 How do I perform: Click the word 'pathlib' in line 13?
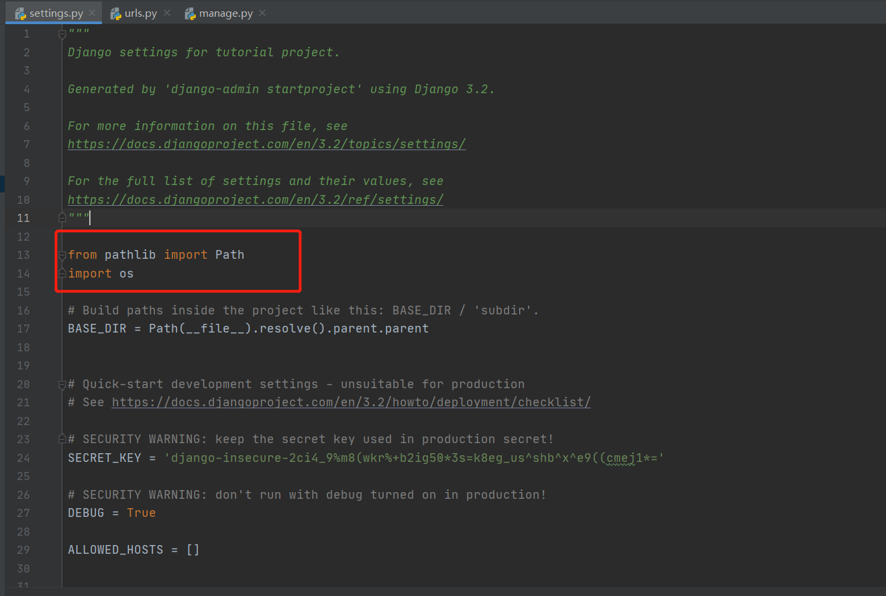[x=131, y=255]
